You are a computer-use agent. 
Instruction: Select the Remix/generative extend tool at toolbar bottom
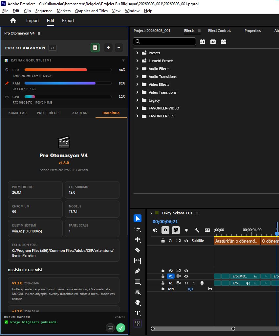(137, 324)
